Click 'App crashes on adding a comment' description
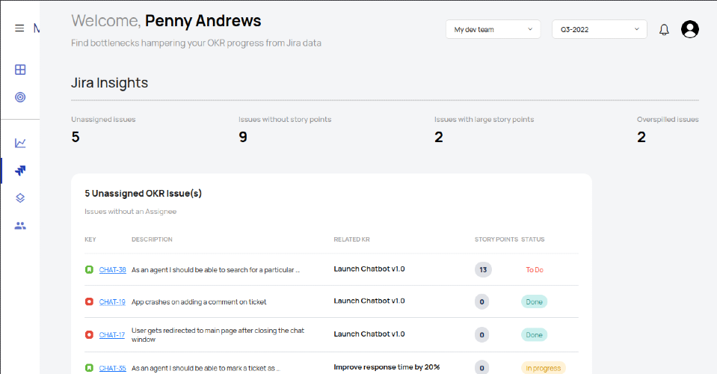The width and height of the screenshot is (717, 374). (x=199, y=301)
